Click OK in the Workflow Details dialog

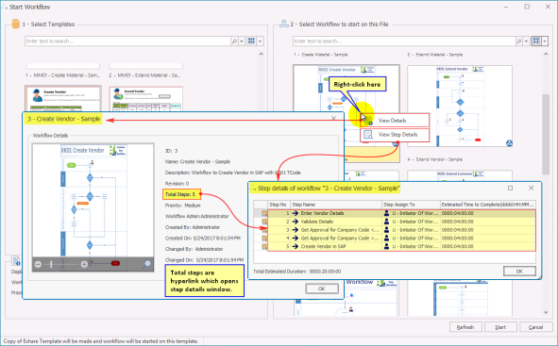[322, 288]
